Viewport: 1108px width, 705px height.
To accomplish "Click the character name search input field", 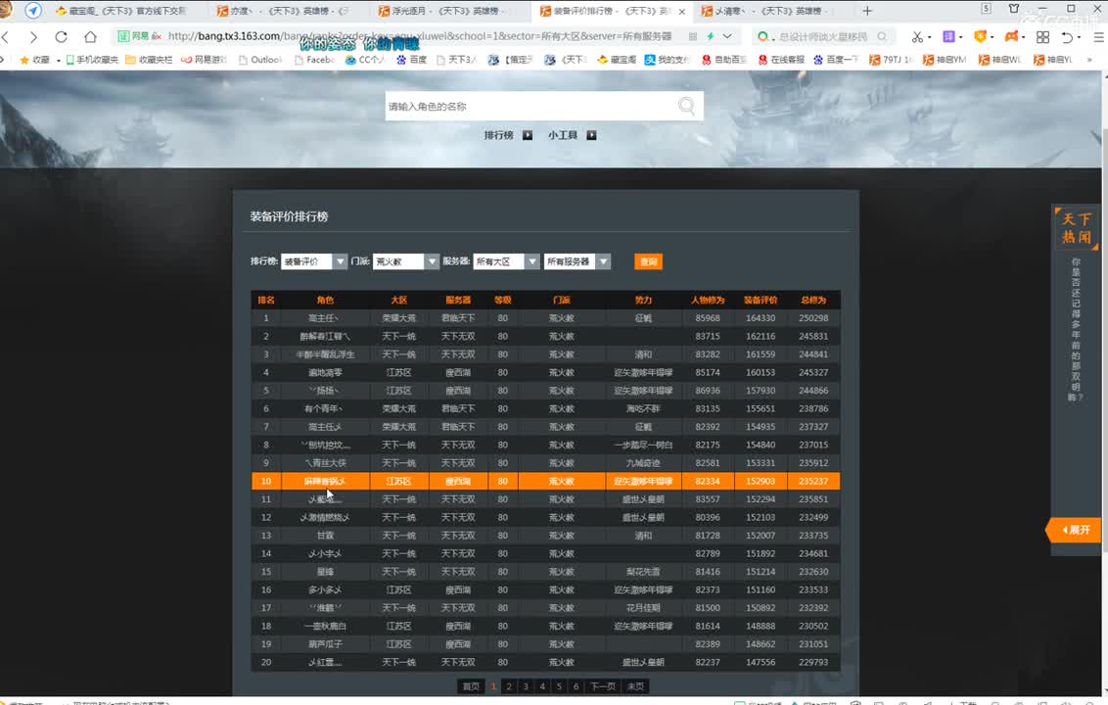I will tap(529, 107).
